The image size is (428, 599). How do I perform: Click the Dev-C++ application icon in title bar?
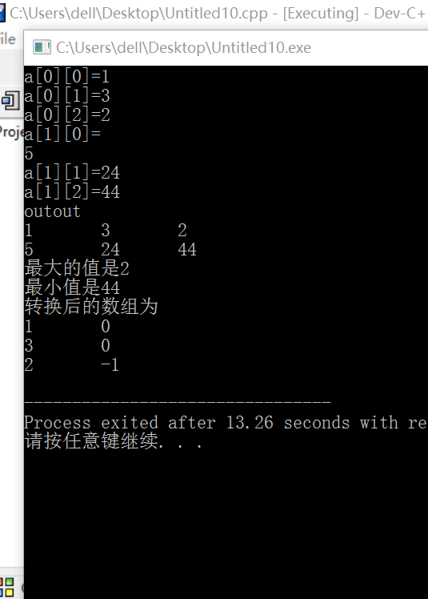(x=2, y=14)
